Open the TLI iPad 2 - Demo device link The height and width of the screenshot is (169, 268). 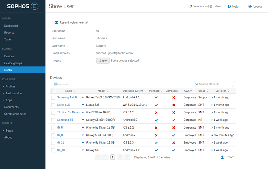pos(68,112)
